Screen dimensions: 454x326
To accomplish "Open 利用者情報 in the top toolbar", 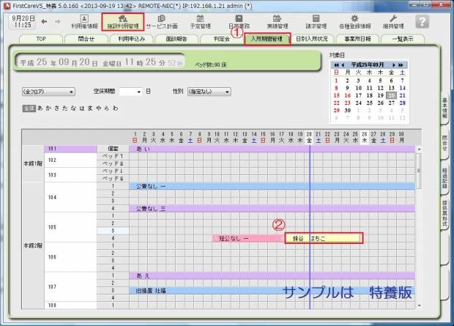I will click(x=84, y=21).
